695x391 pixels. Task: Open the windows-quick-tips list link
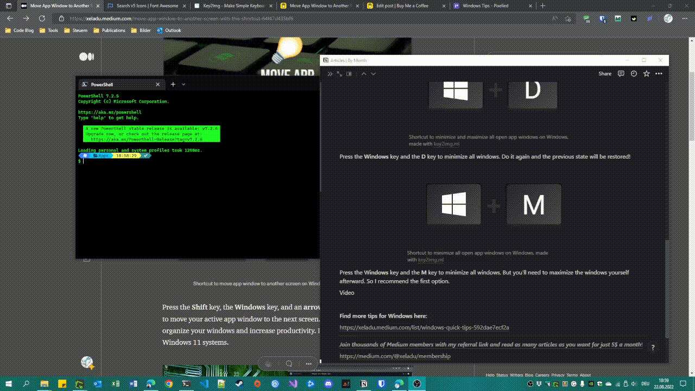point(424,327)
